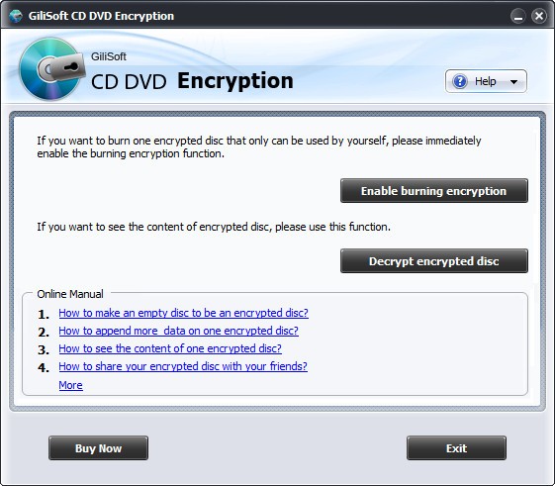Click the CD DVD Encryption header title
Viewport: 555px width, 486px height.
click(x=192, y=81)
